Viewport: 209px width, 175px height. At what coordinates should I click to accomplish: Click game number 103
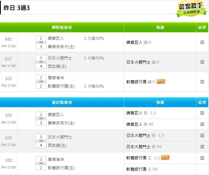click(8, 138)
